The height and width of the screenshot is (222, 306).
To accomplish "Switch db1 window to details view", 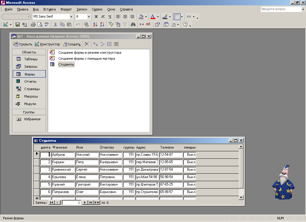I will 116,44.
